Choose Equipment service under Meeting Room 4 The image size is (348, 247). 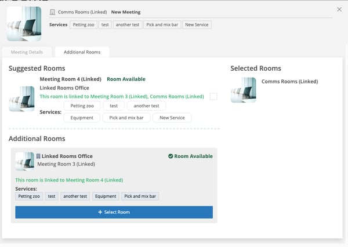click(x=82, y=118)
